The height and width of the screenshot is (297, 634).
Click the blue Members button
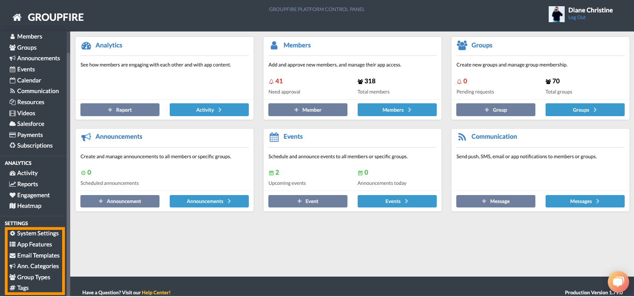click(397, 110)
